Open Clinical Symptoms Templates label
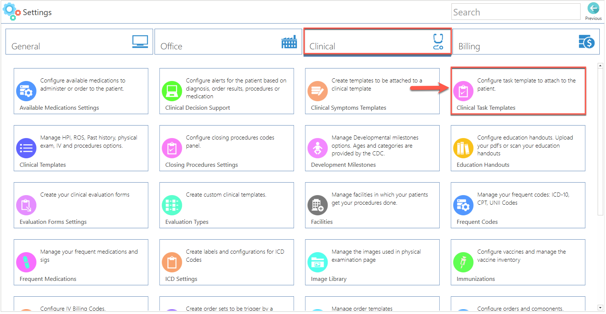Viewport: 606px width, 314px height. [349, 107]
